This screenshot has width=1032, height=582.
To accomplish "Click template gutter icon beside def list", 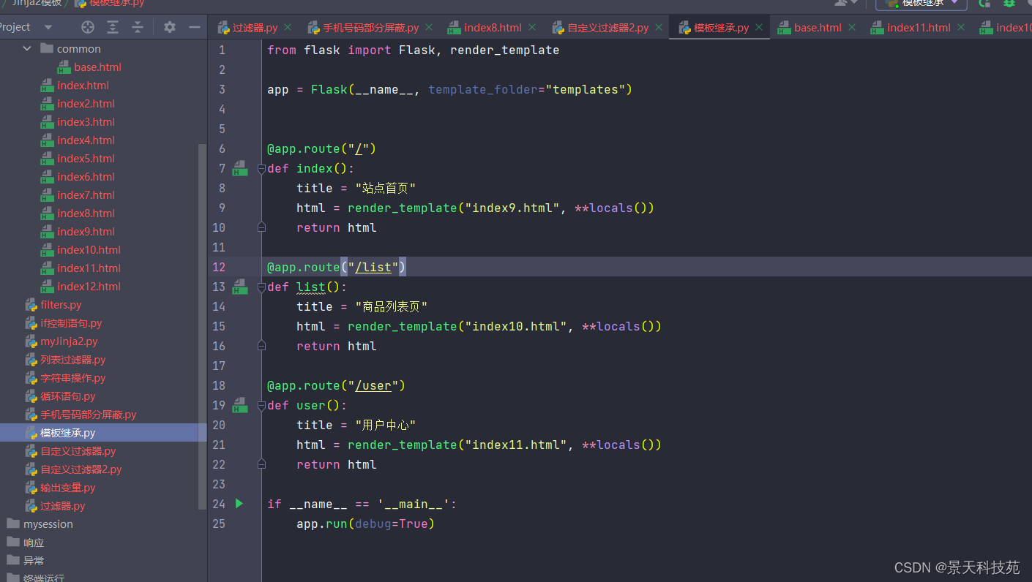I will (x=240, y=287).
